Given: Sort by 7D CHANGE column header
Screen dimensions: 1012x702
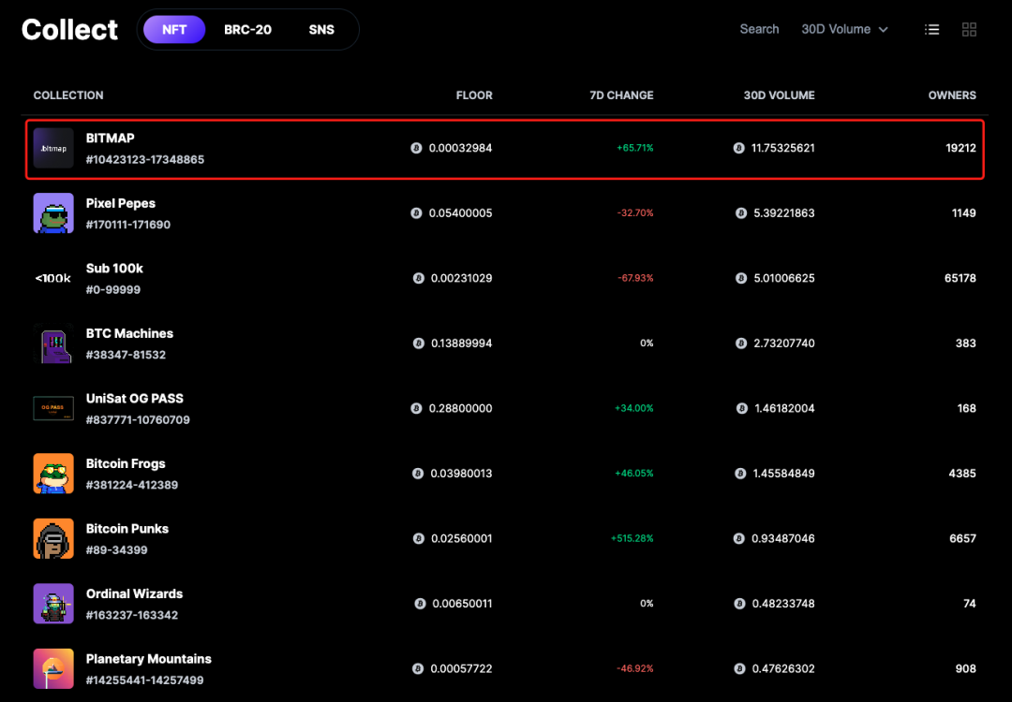Looking at the screenshot, I should tap(621, 95).
